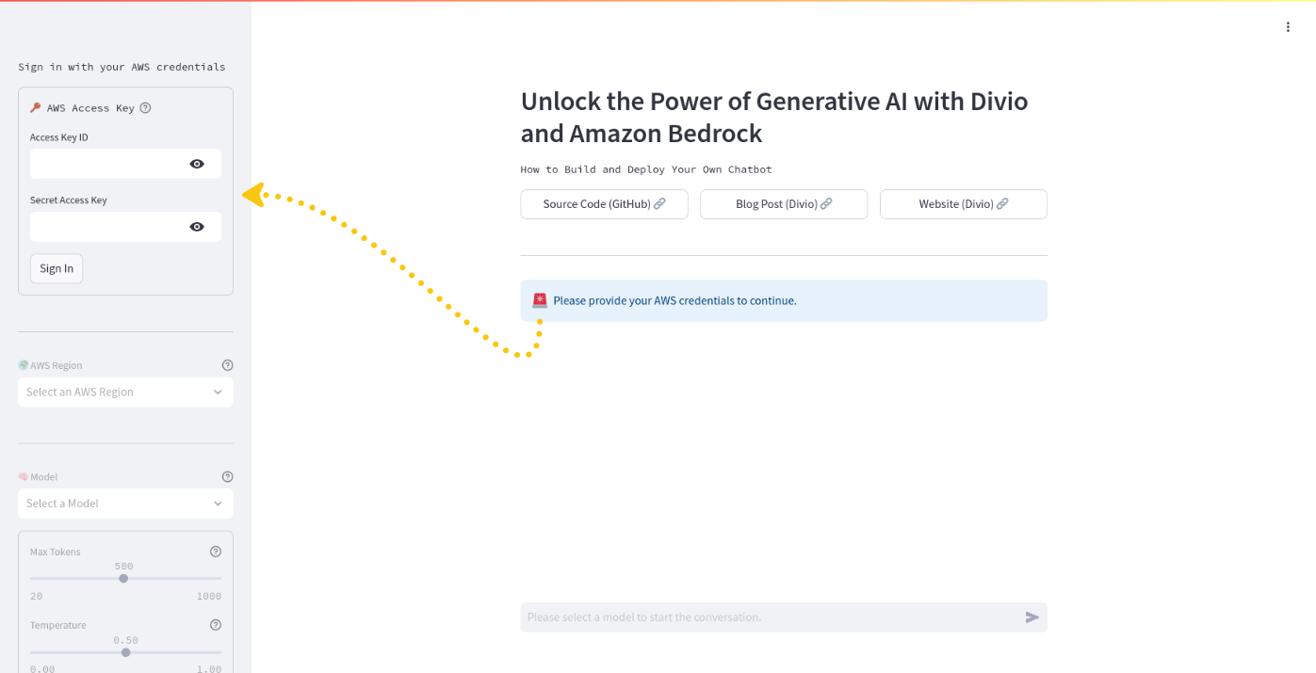The width and height of the screenshot is (1316, 673).
Task: Click the 'Sign in with your AWS credentials' text
Action: click(x=122, y=67)
